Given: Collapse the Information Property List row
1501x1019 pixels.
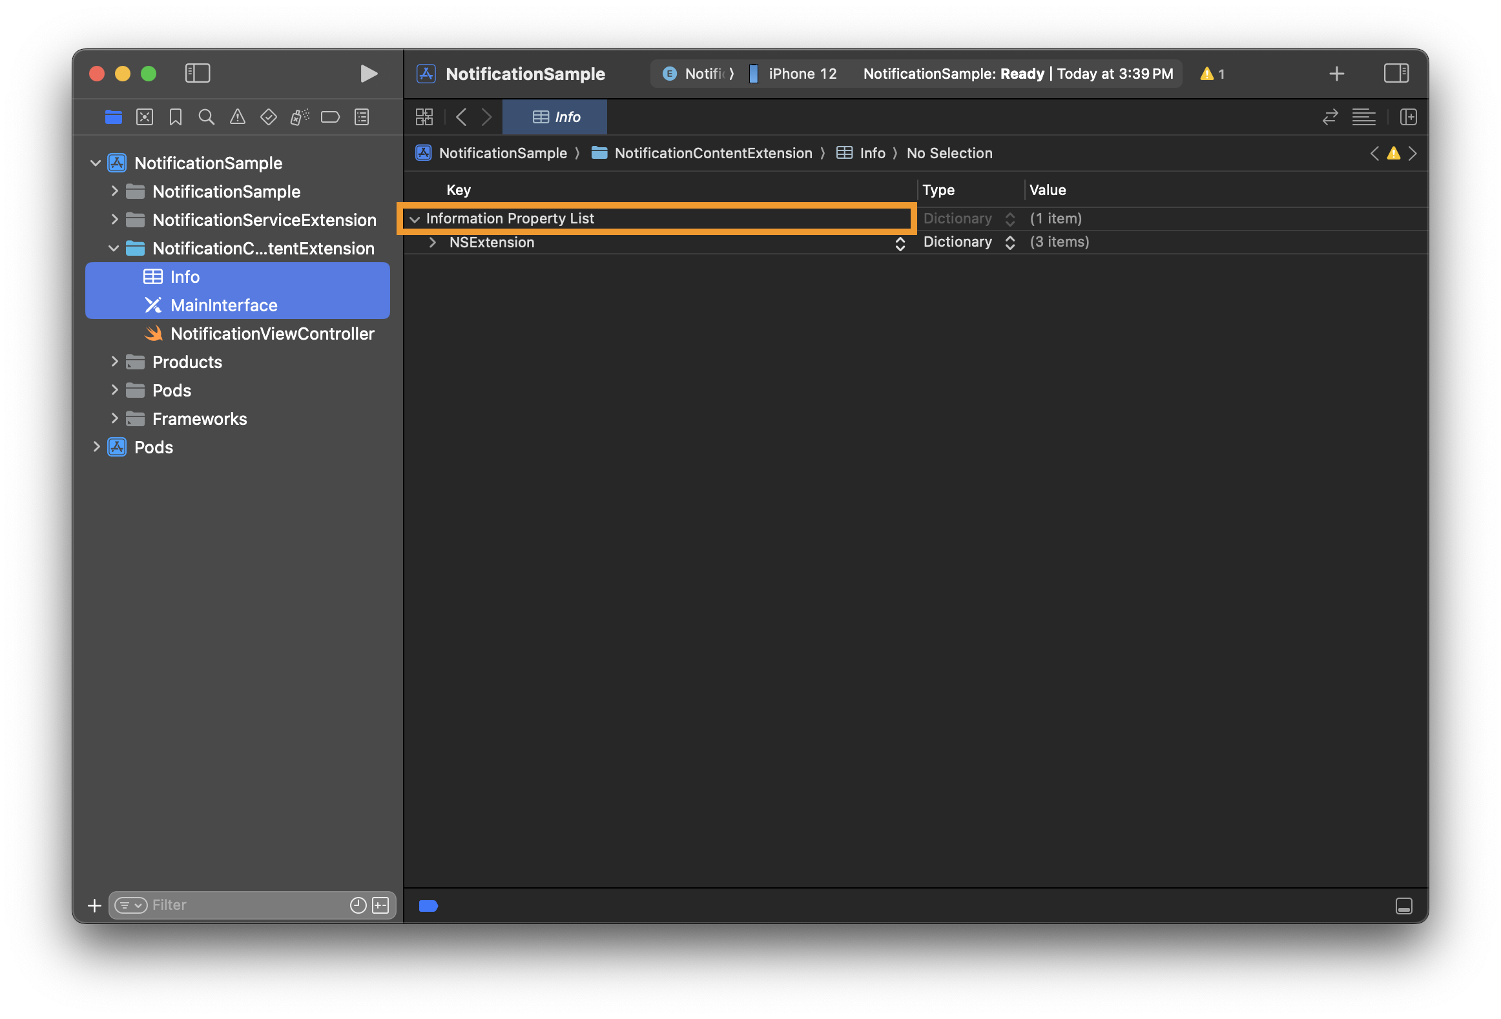Looking at the screenshot, I should tap(415, 220).
